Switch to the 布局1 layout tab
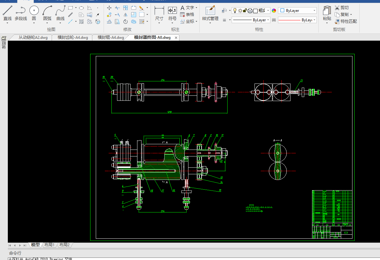This screenshot has width=380, height=260. [49, 245]
